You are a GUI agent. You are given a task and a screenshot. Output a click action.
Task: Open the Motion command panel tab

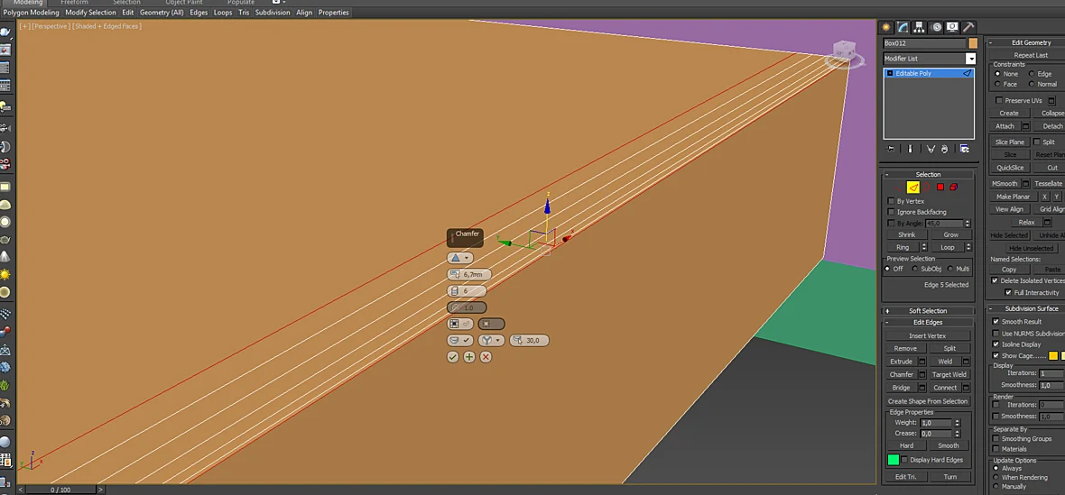pyautogui.click(x=937, y=27)
